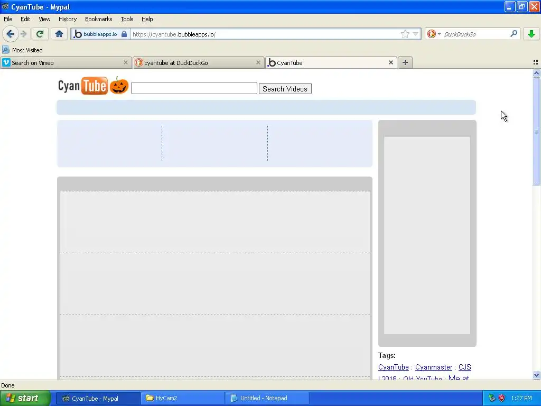The width and height of the screenshot is (541, 406).
Task: Open the Edit menu
Action: 25,19
